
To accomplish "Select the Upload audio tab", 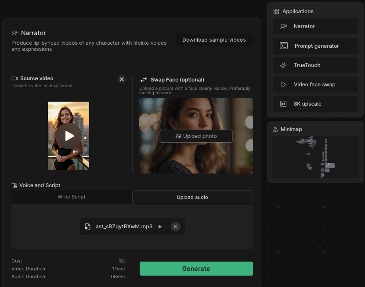I will (x=192, y=197).
